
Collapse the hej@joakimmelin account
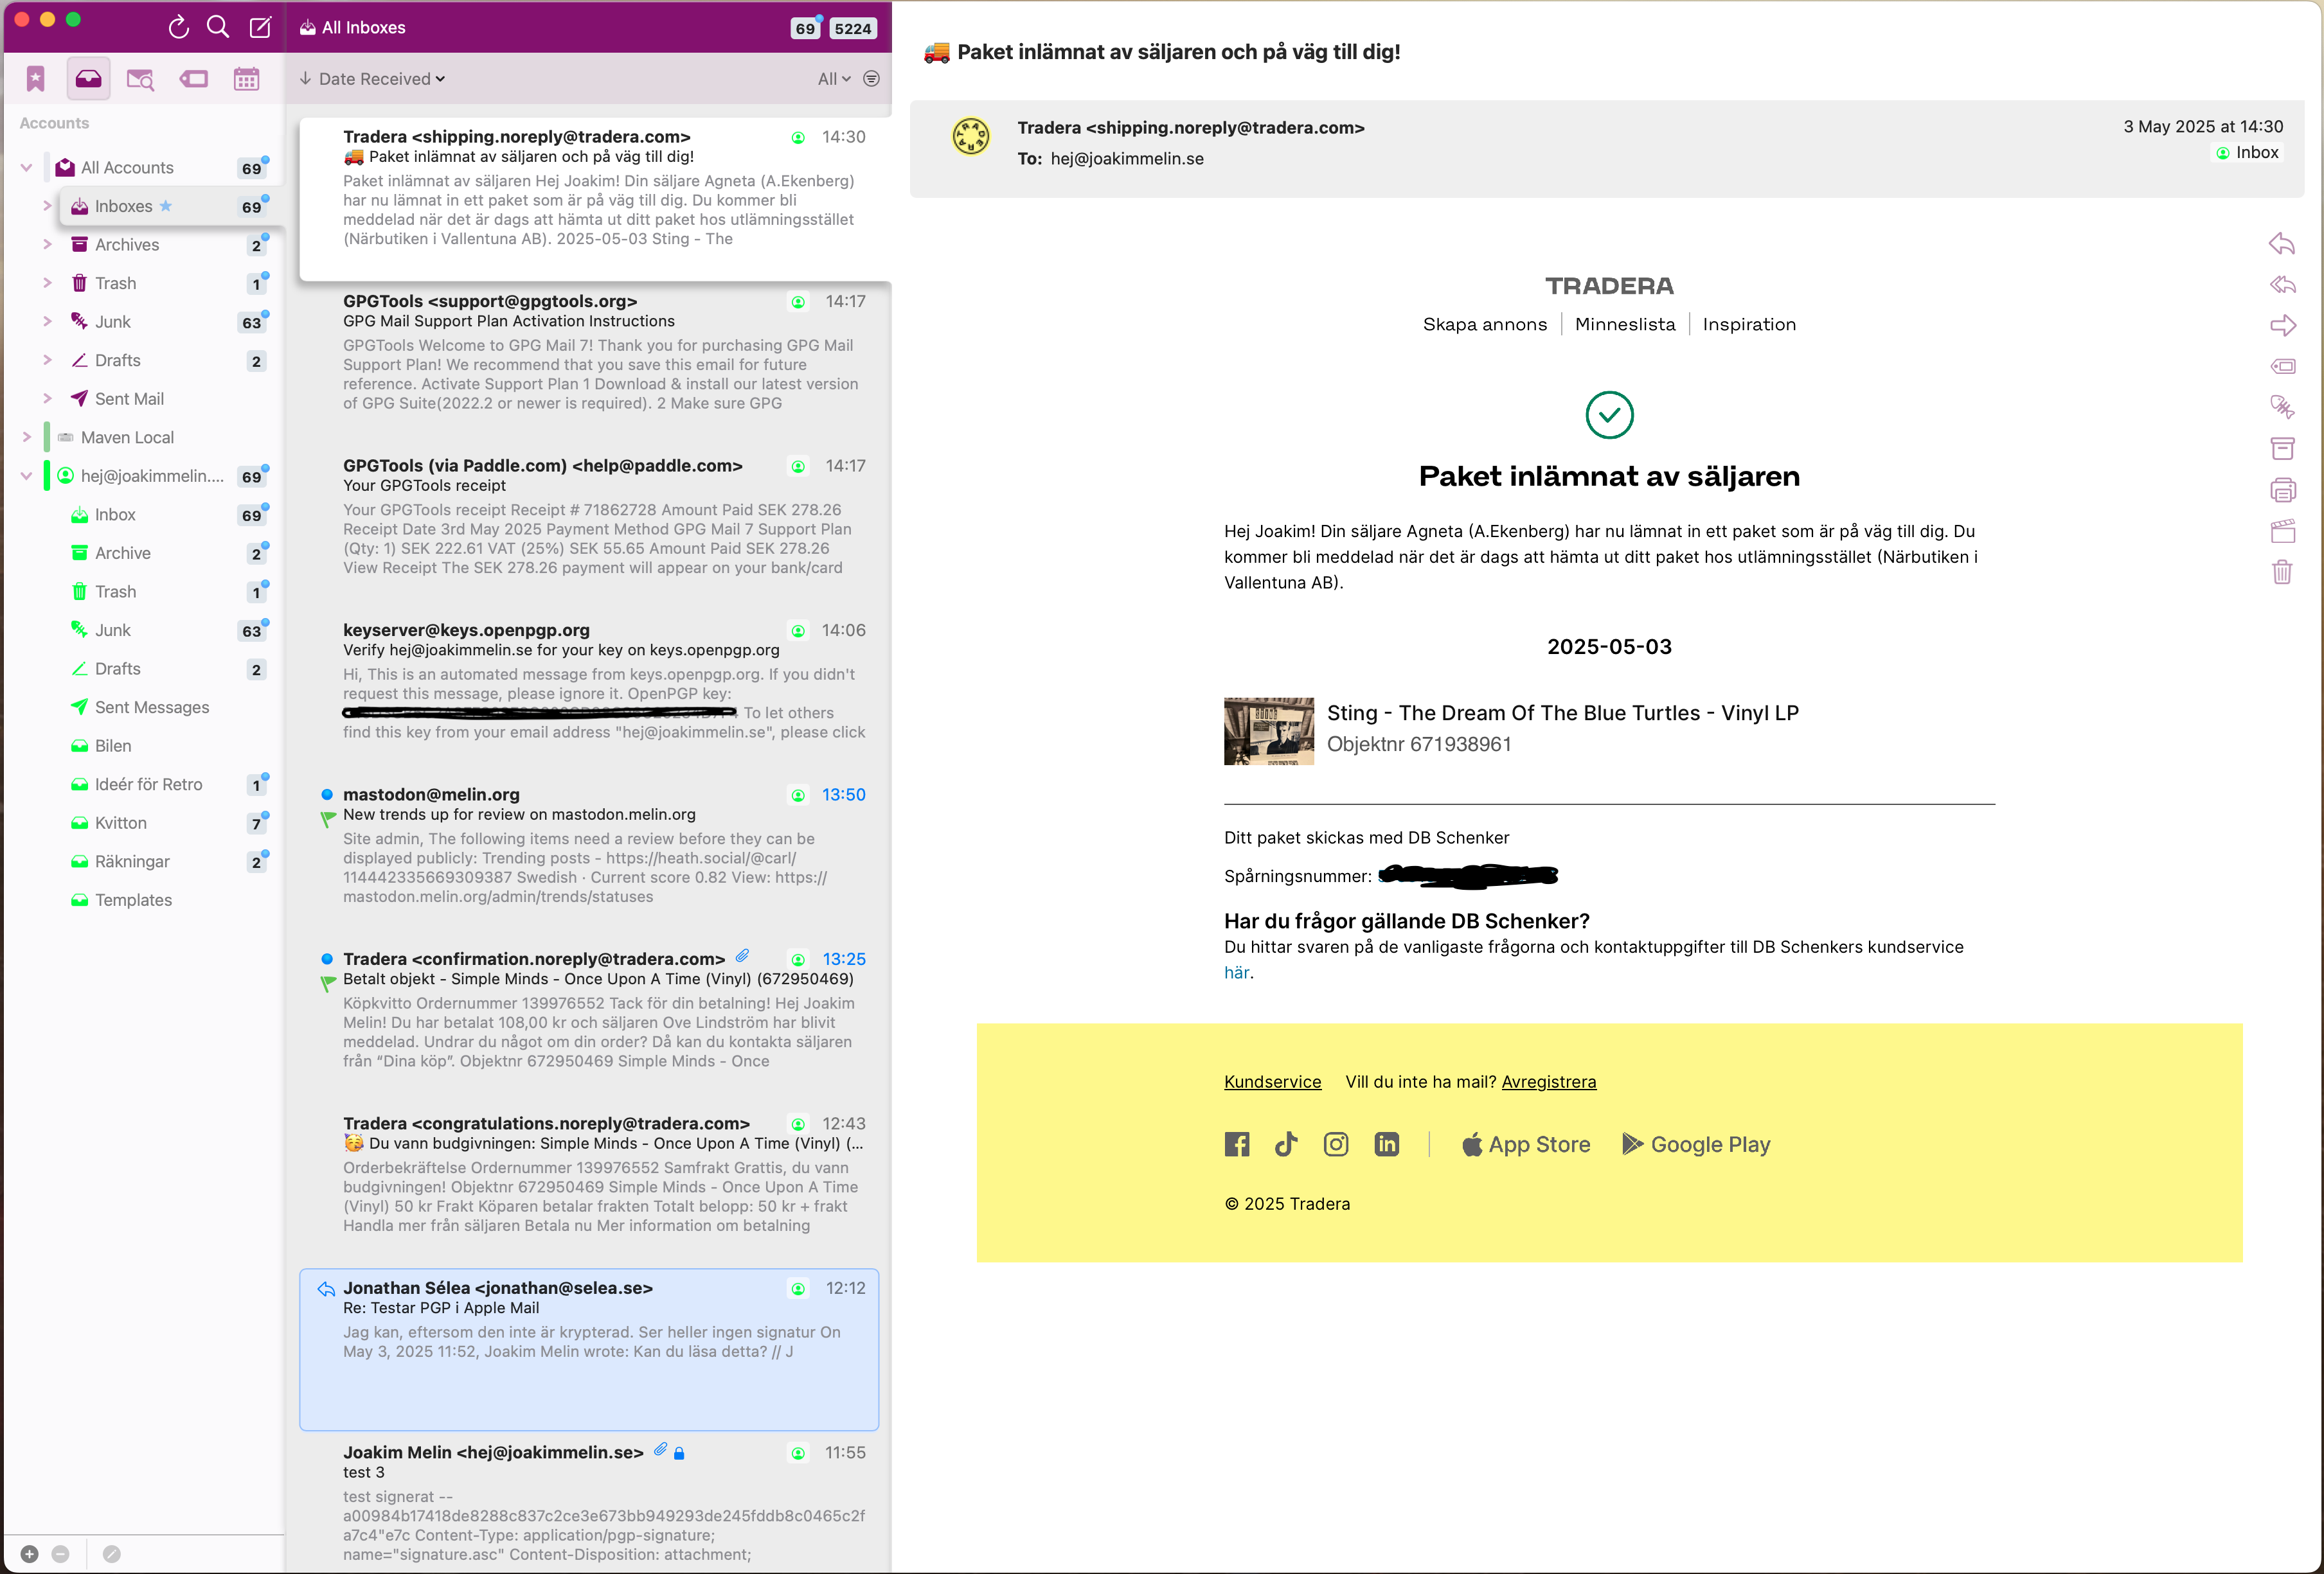coord(26,475)
